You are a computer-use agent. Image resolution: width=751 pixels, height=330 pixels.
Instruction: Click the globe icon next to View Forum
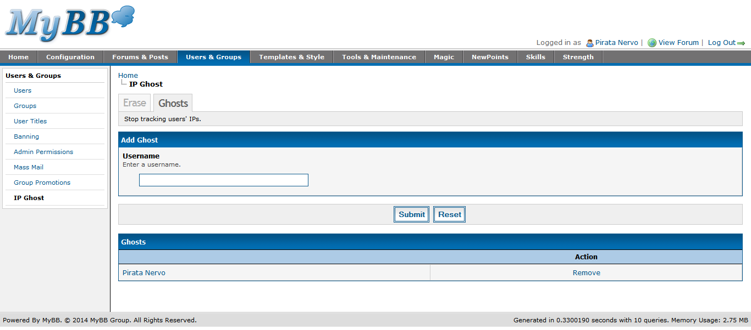point(652,43)
